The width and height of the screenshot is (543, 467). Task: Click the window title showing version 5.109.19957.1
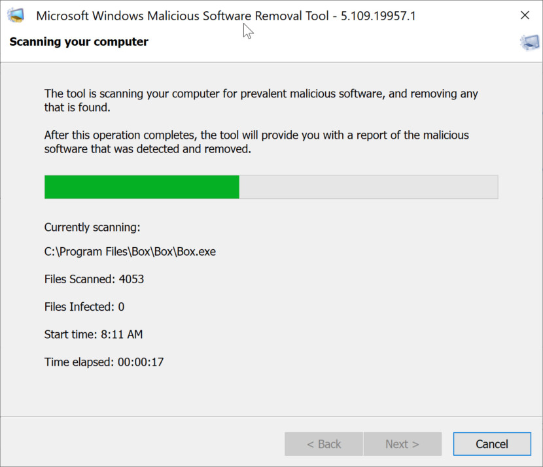[x=228, y=15]
